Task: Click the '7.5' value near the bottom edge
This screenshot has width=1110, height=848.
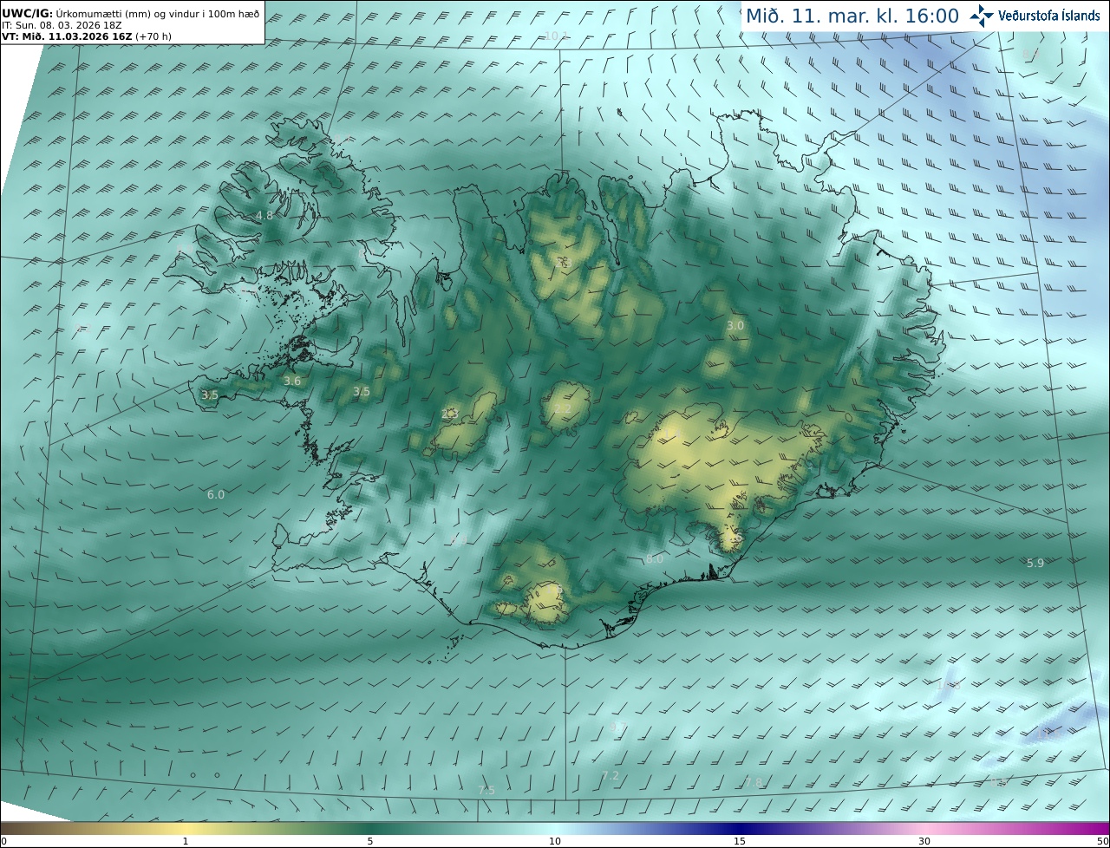Action: [x=486, y=790]
